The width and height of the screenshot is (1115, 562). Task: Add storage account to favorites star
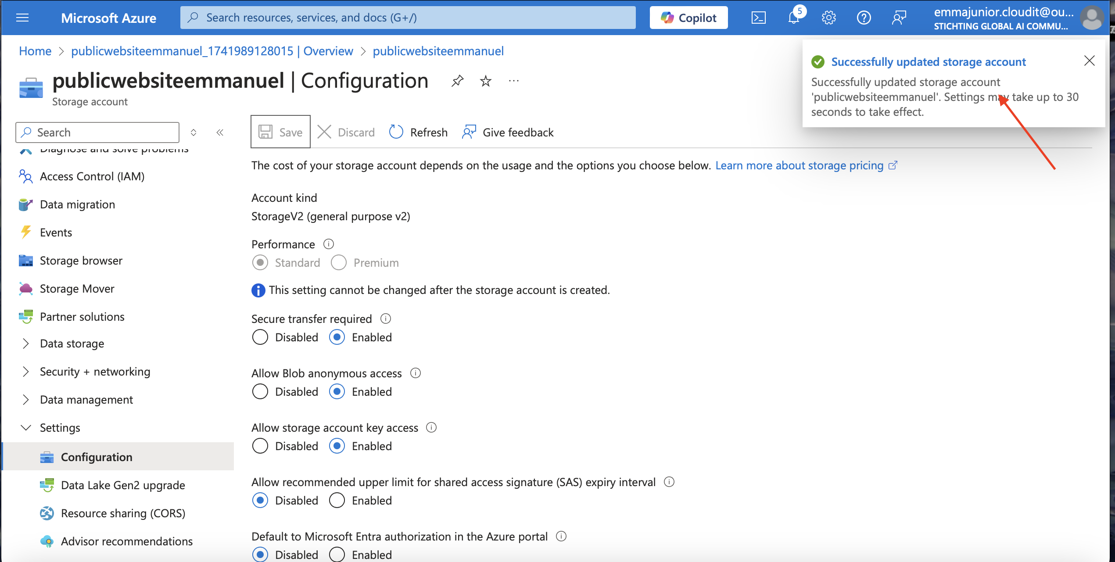(485, 81)
